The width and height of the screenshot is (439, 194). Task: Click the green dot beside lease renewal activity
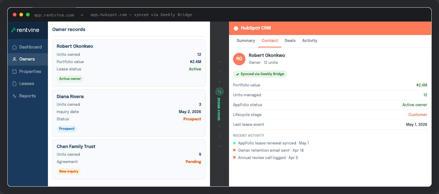[234, 143]
